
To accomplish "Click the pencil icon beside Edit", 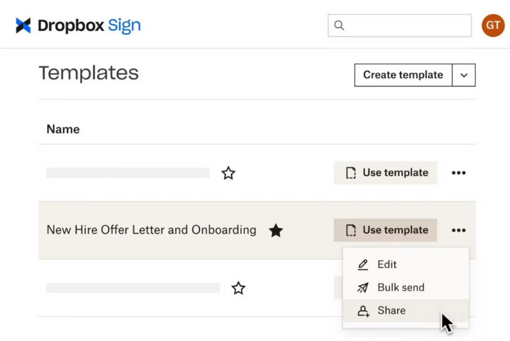I will click(363, 264).
